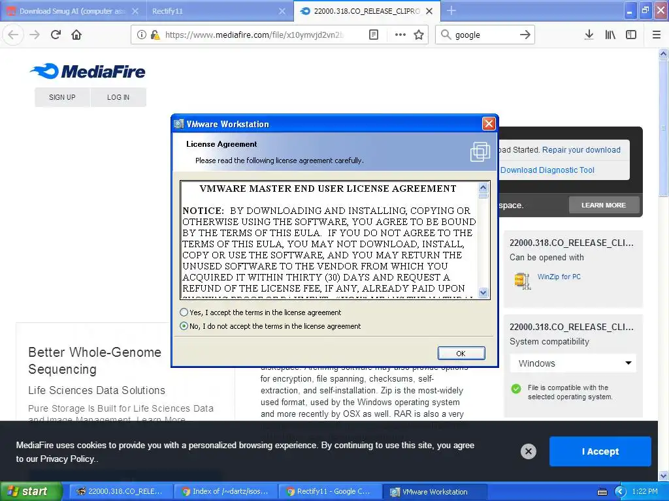Go back using browser back arrow

coord(13,35)
